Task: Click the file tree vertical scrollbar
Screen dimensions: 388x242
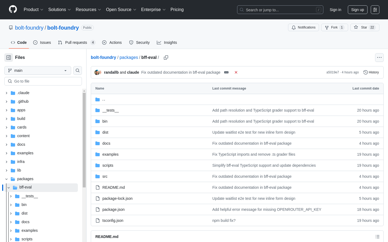Action: click(84, 140)
